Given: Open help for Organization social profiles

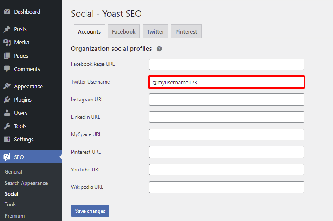Looking at the screenshot, I should [159, 49].
